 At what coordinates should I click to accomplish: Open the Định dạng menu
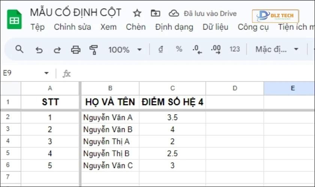click(174, 27)
